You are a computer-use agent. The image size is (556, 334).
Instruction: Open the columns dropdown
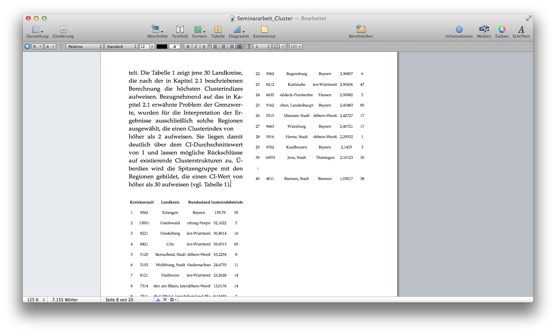tap(279, 46)
